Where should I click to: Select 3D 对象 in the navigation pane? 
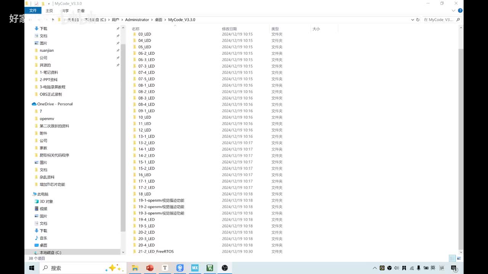pos(46,201)
